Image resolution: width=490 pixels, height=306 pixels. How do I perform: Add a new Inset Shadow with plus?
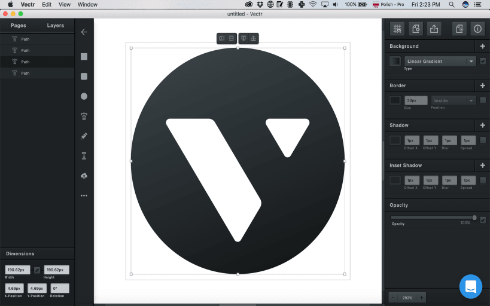482,166
